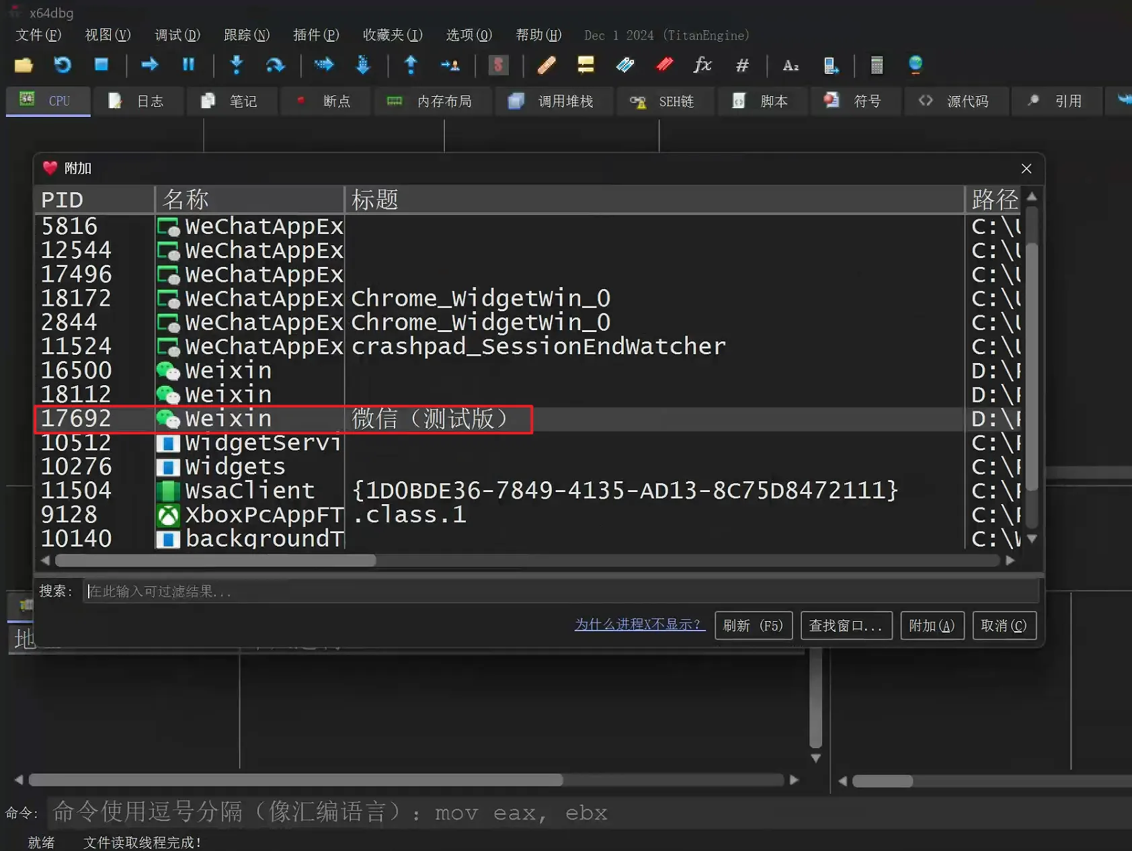Switch to the 引用 tab

point(1055,101)
